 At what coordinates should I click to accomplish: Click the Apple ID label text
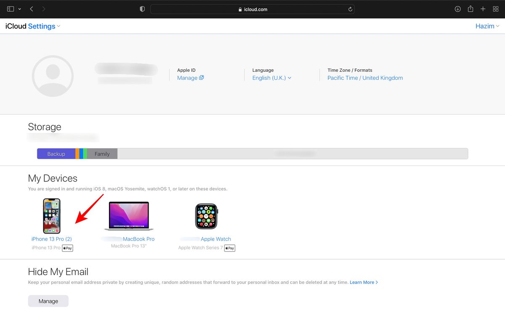point(186,70)
